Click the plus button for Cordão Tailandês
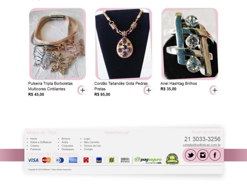Screen dimensions: 247x187 149,90
